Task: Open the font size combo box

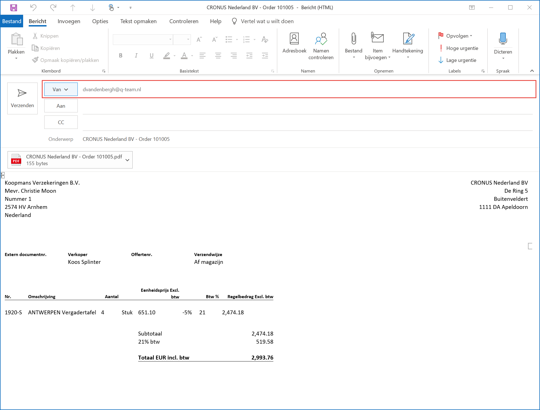Action: (x=182, y=39)
